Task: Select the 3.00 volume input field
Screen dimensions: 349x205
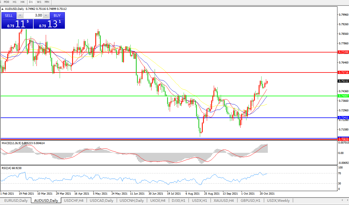Action: point(33,15)
